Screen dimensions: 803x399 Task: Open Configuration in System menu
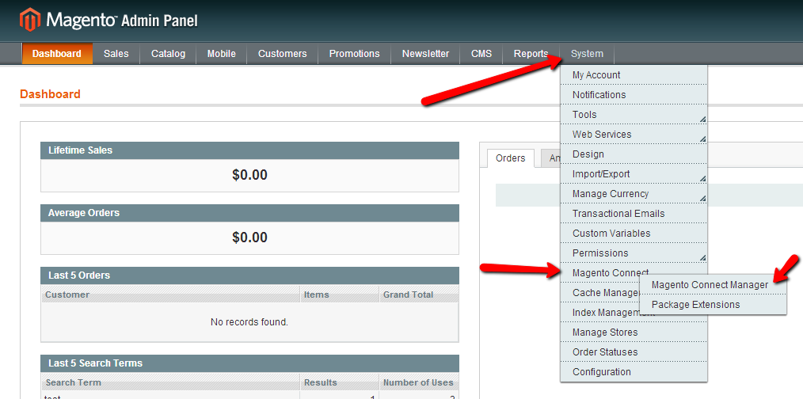tap(634, 372)
